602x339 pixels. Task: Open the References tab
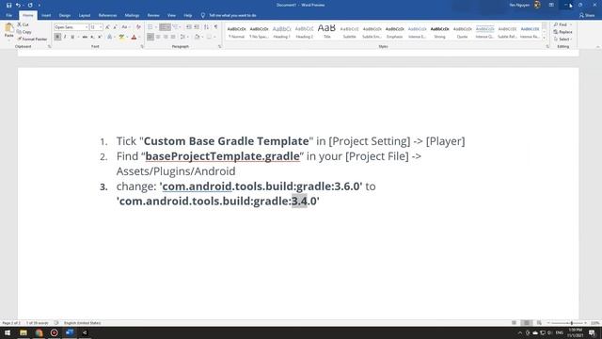click(x=107, y=15)
